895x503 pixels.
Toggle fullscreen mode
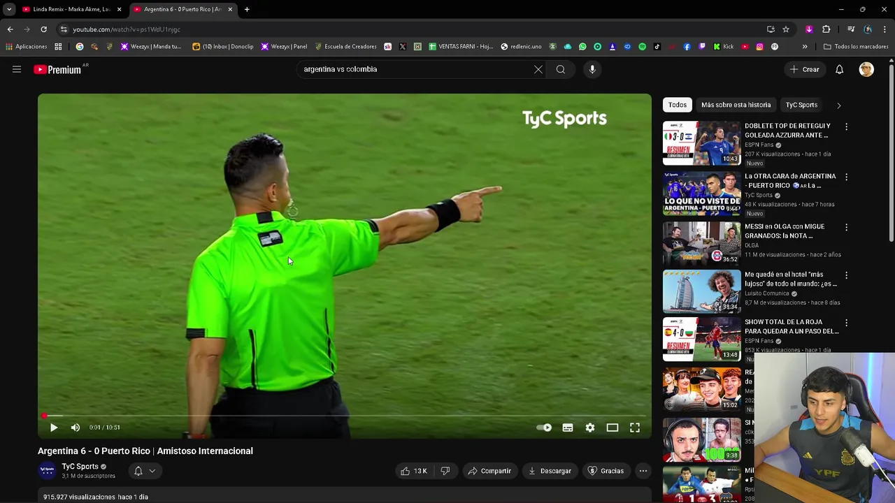[635, 428]
